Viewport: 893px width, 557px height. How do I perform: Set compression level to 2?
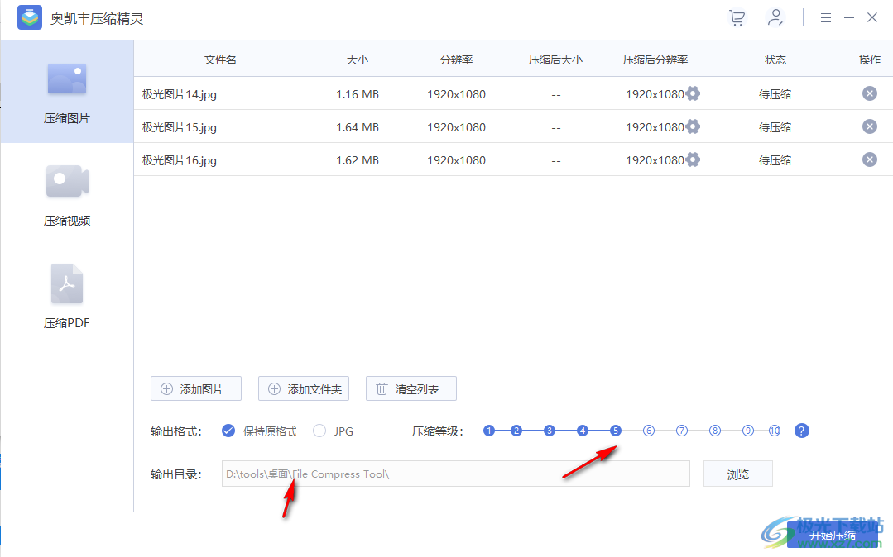point(516,431)
